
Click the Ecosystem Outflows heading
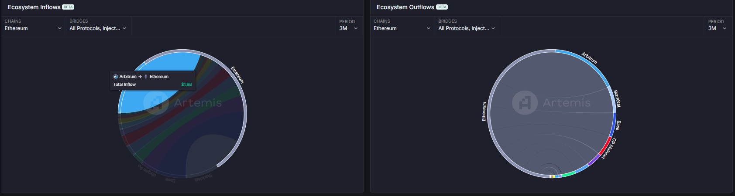coord(405,7)
